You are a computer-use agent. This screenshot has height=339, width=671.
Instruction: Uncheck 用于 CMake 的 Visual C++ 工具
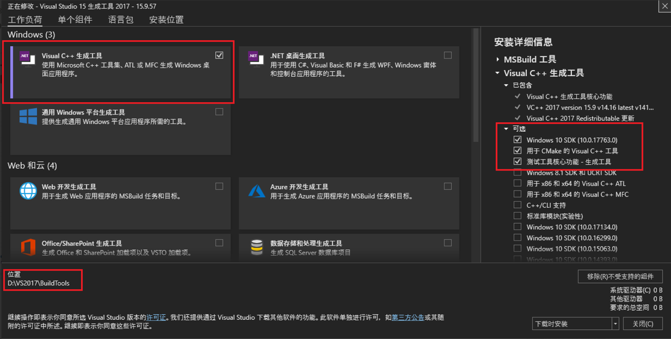517,151
